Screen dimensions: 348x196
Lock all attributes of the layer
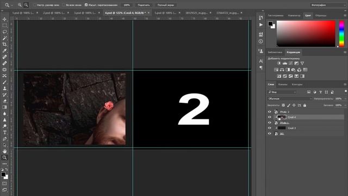304,105
